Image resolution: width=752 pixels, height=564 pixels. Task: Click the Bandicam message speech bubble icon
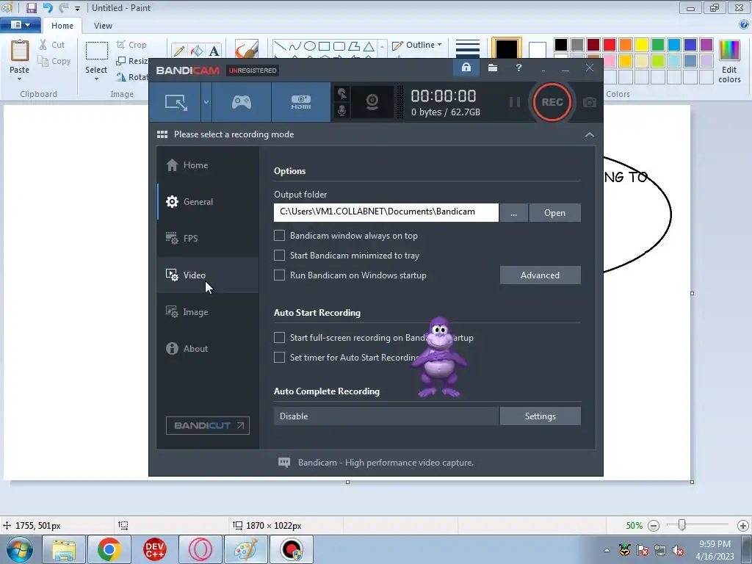284,463
